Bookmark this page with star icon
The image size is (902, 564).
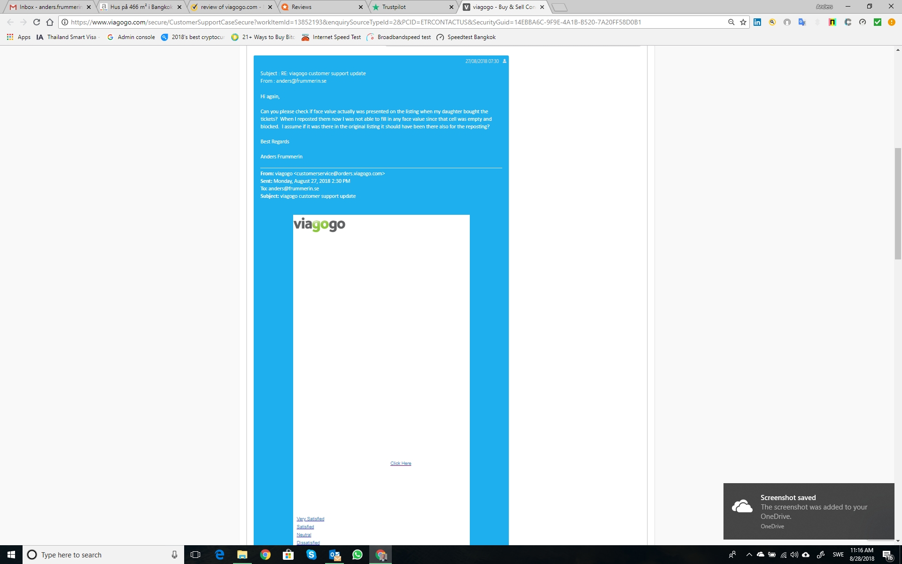click(x=743, y=22)
